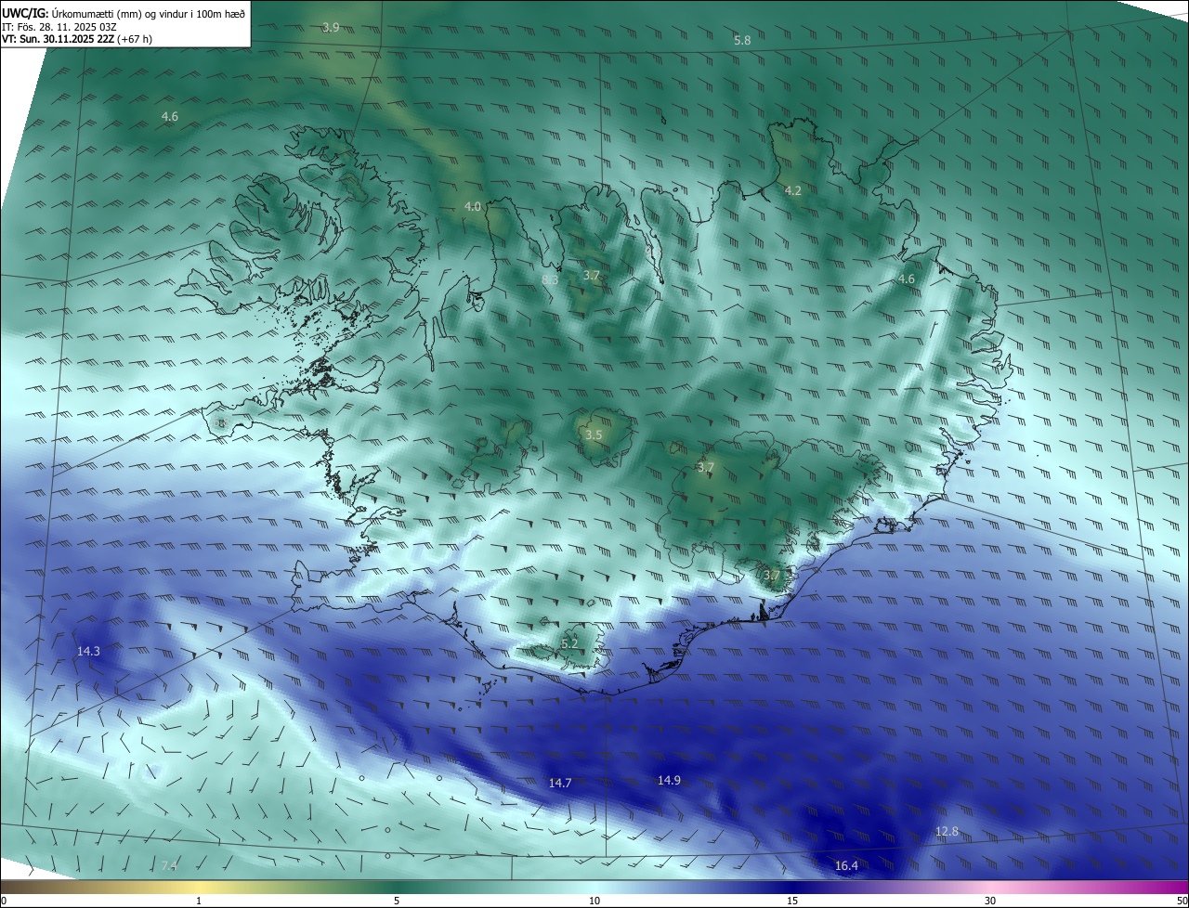
Task: Click the 4.2 value in northeast Iceland
Action: point(793,190)
